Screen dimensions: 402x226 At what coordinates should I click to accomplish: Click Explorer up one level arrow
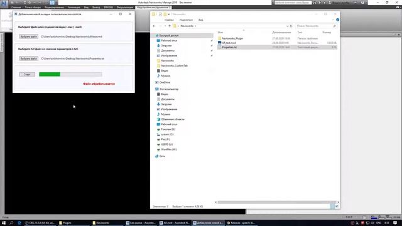170,26
